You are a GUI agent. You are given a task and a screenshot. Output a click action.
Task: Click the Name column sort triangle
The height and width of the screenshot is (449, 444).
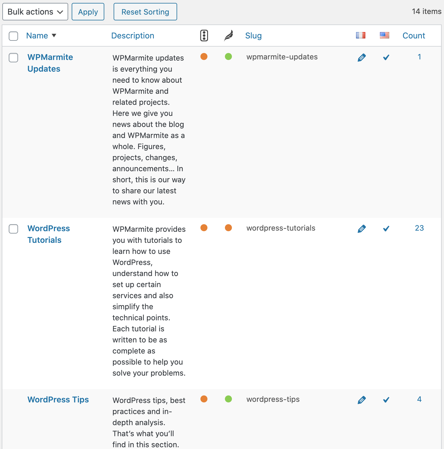(x=54, y=36)
